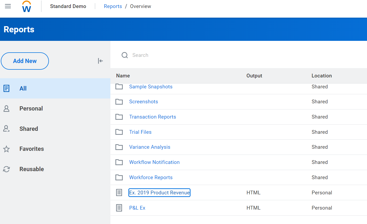Open the hamburger navigation menu
The height and width of the screenshot is (224, 367).
click(8, 6)
